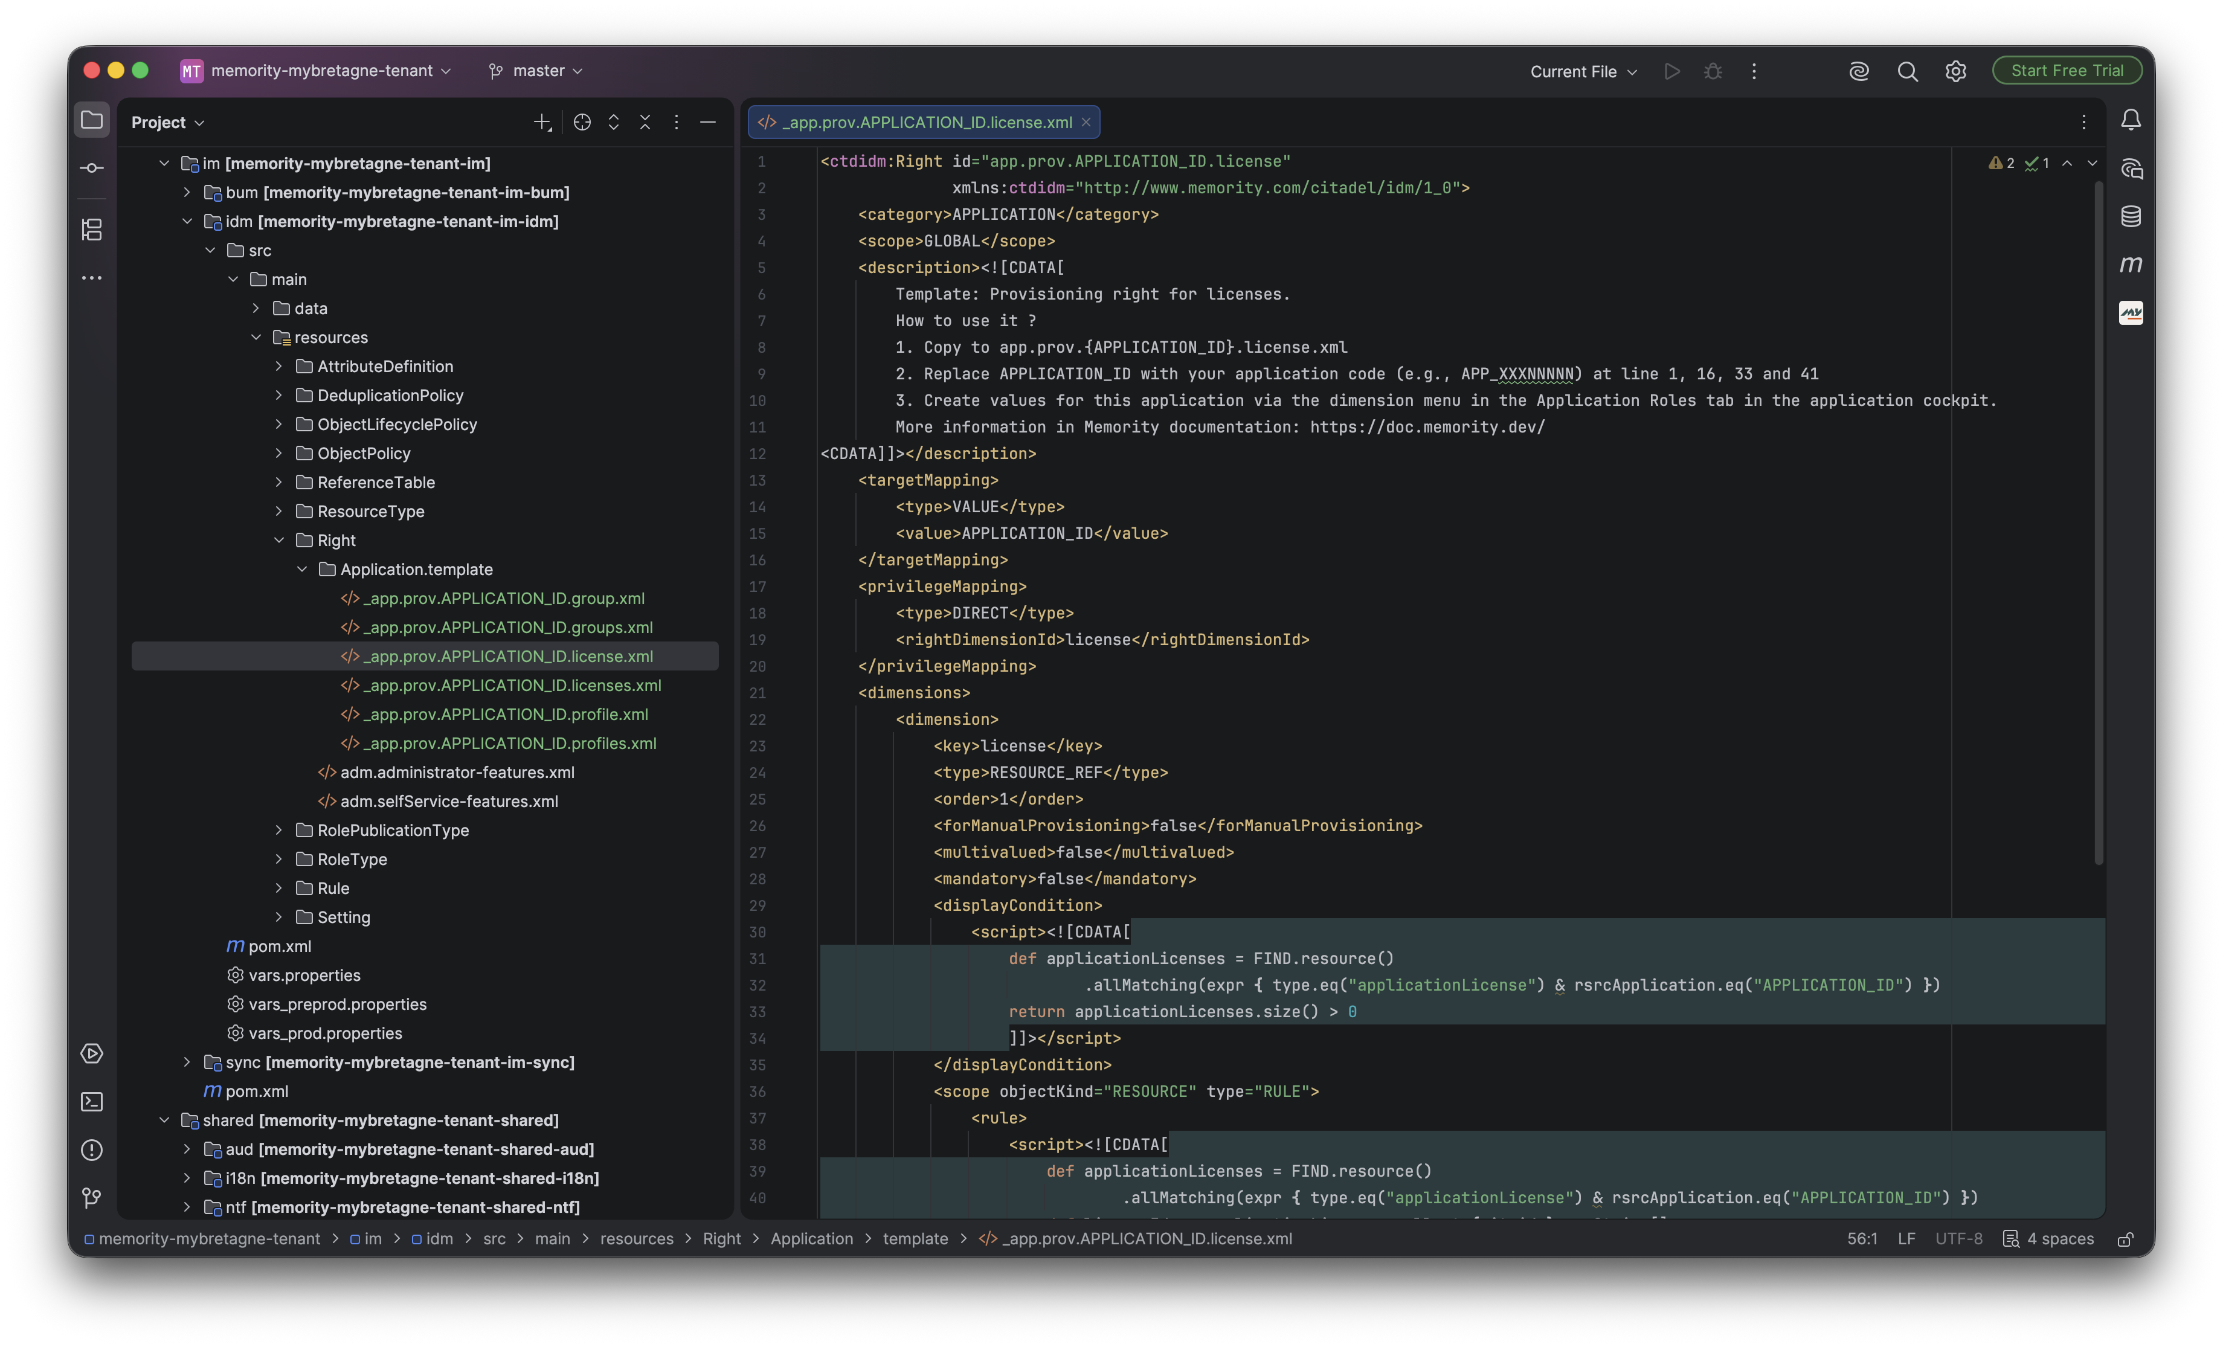Click the Start Free Trial button
Image resolution: width=2223 pixels, height=1347 pixels.
click(2067, 71)
